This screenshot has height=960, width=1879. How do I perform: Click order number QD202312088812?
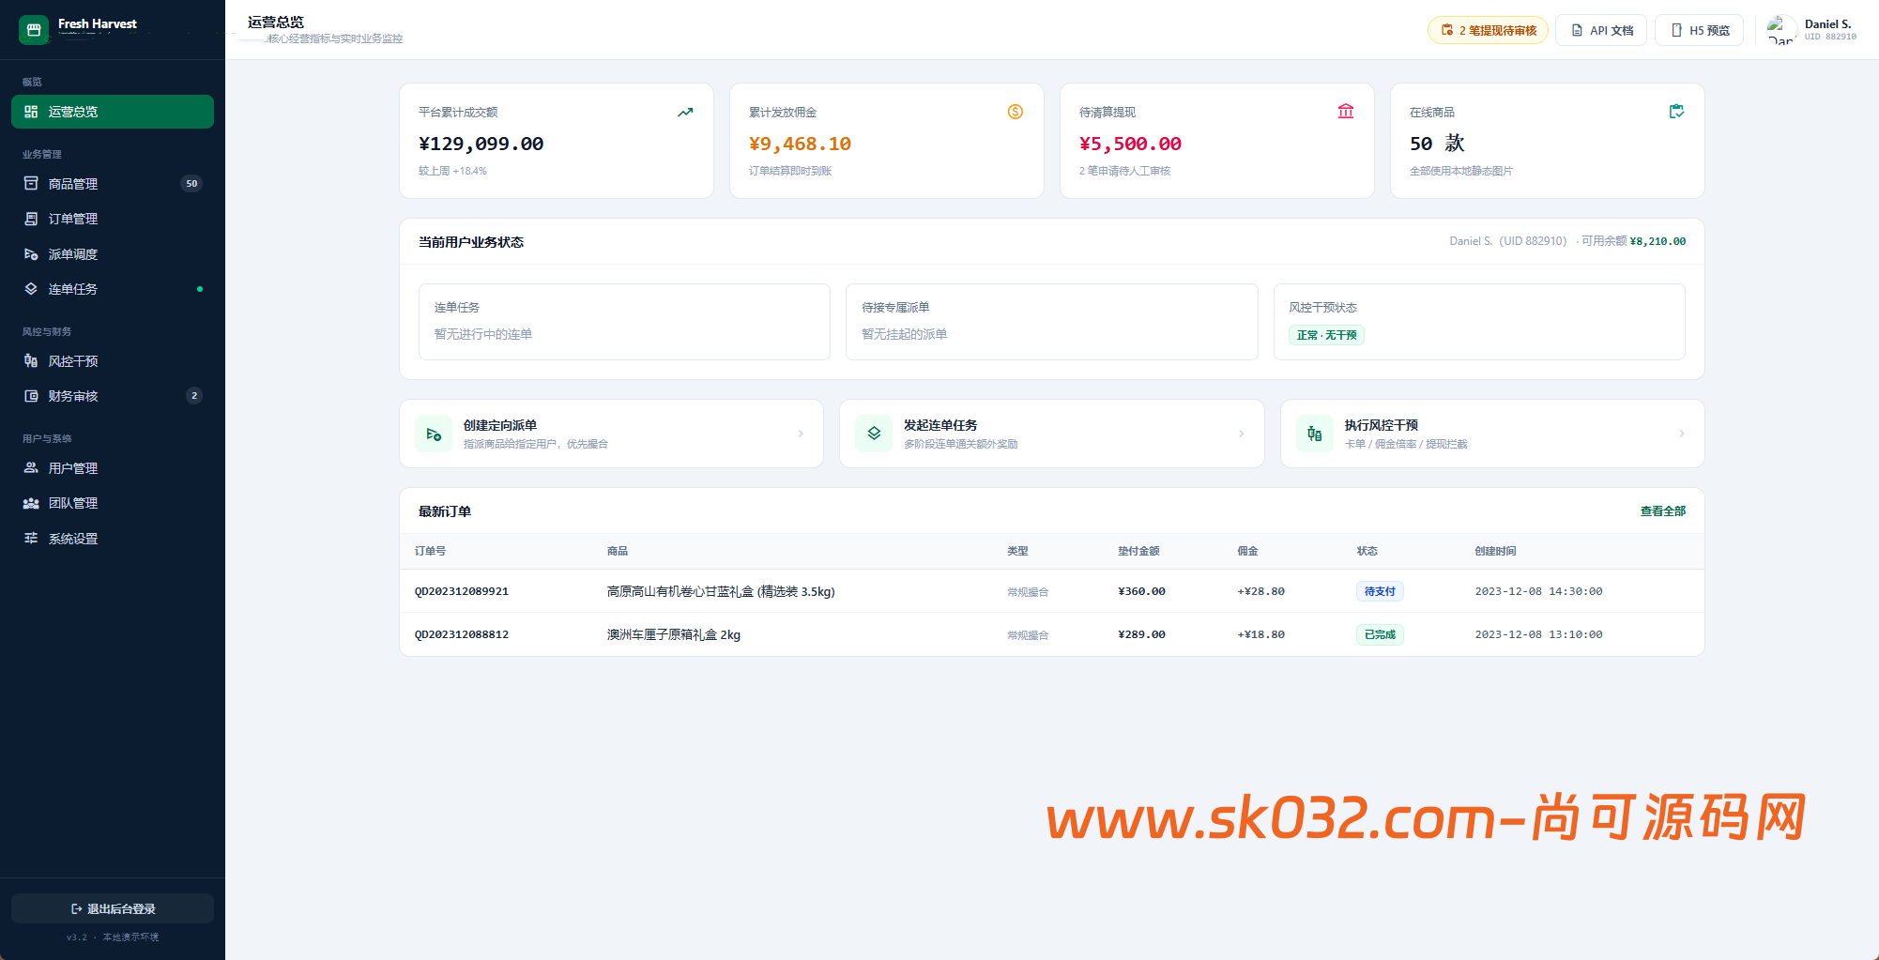coord(462,634)
